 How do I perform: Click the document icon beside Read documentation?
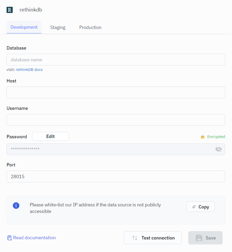pyautogui.click(x=10, y=238)
